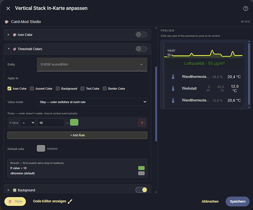The width and height of the screenshot is (253, 210).
Task: Click the left panel scroll-down arrow
Action: click(x=156, y=192)
